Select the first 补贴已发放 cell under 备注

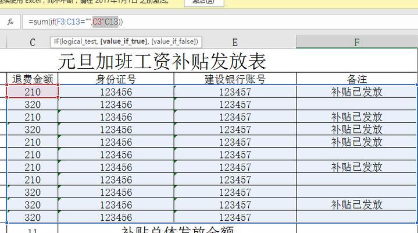coord(356,91)
